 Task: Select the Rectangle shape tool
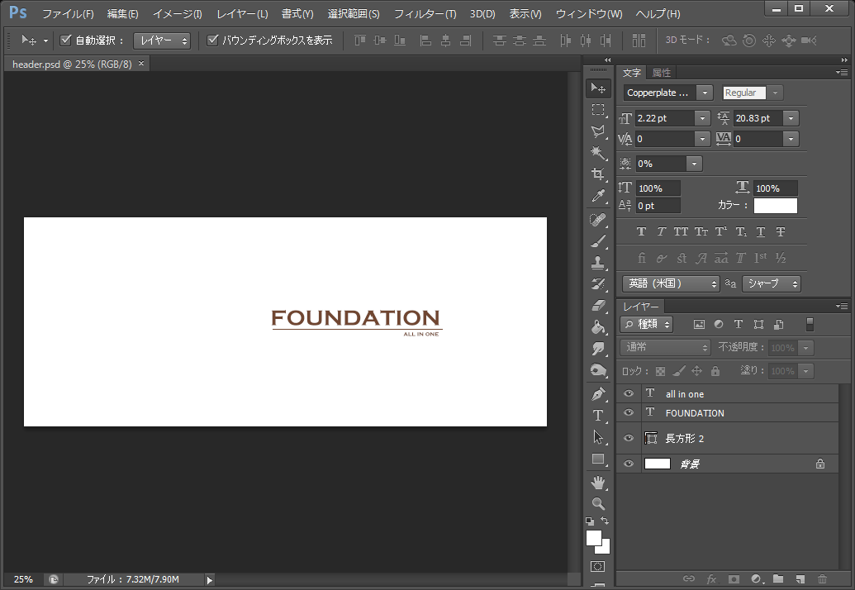click(x=598, y=459)
